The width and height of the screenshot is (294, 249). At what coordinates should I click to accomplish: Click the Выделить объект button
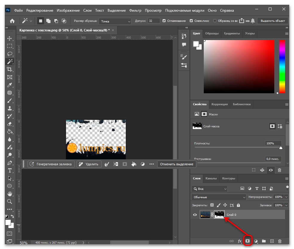pyautogui.click(x=273, y=21)
